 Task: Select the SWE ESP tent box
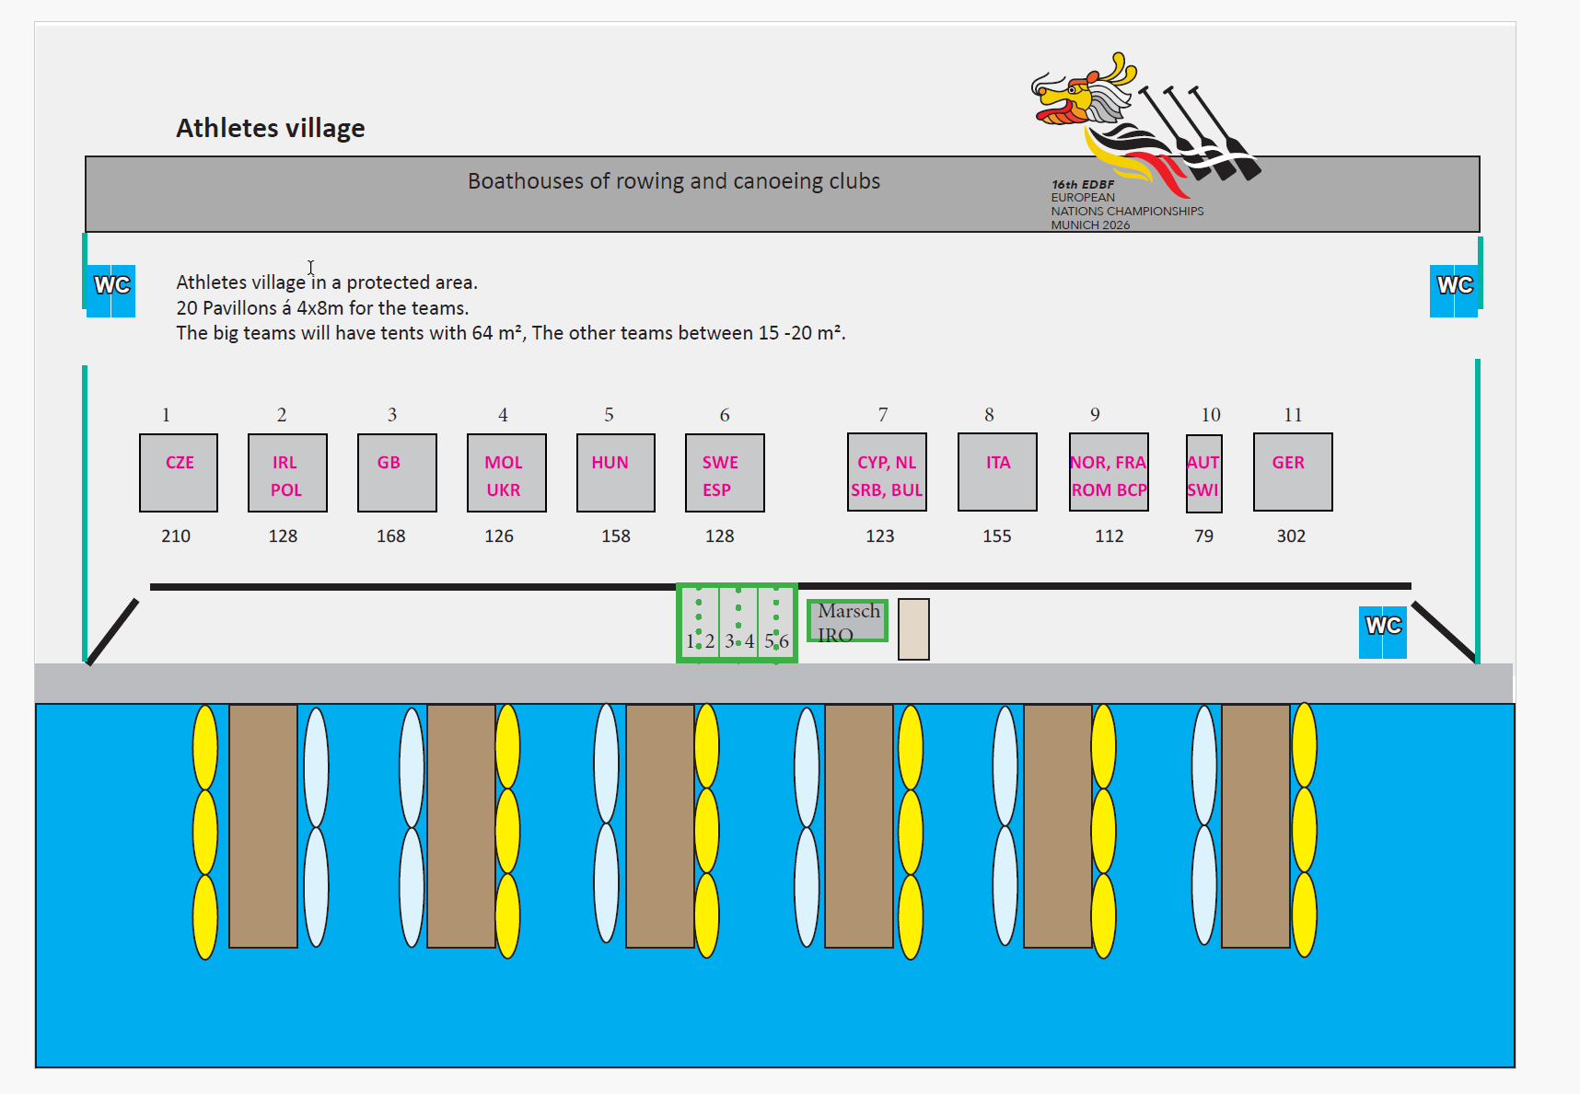coord(725,473)
